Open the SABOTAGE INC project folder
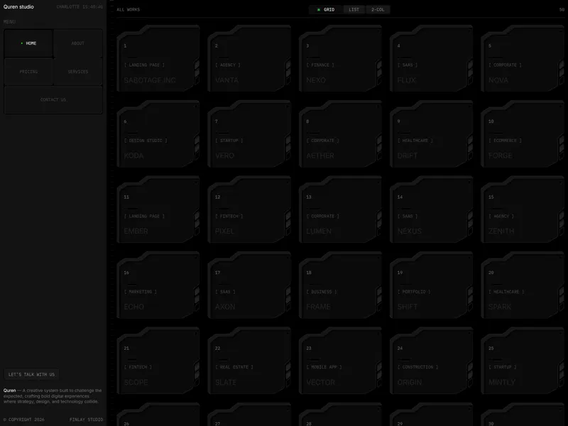 point(158,59)
